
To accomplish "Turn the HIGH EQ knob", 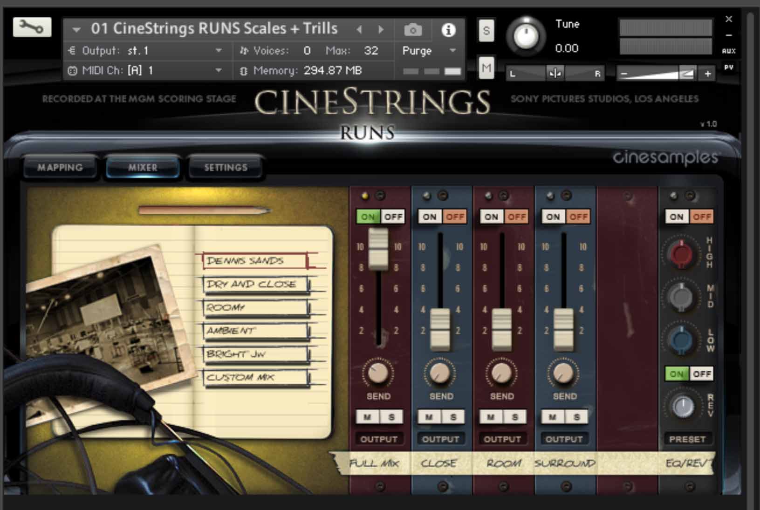I will pyautogui.click(x=681, y=255).
